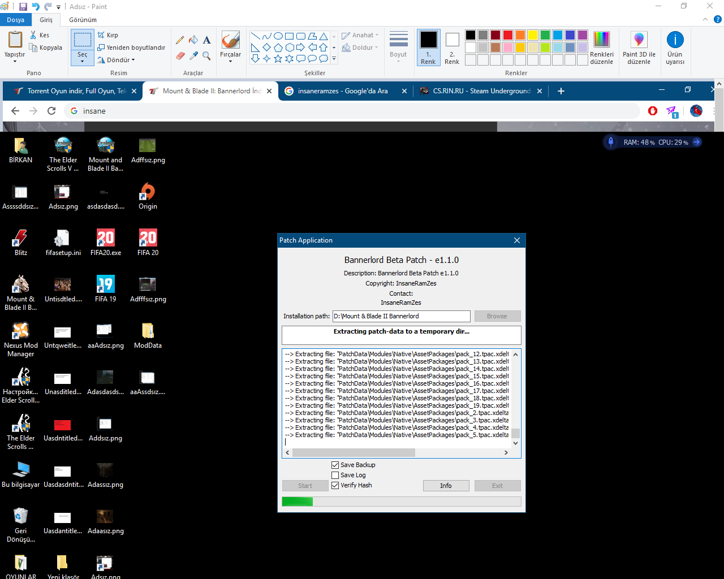Image resolution: width=724 pixels, height=579 pixels.
Task: Click the Exit button in patch dialog
Action: (497, 486)
